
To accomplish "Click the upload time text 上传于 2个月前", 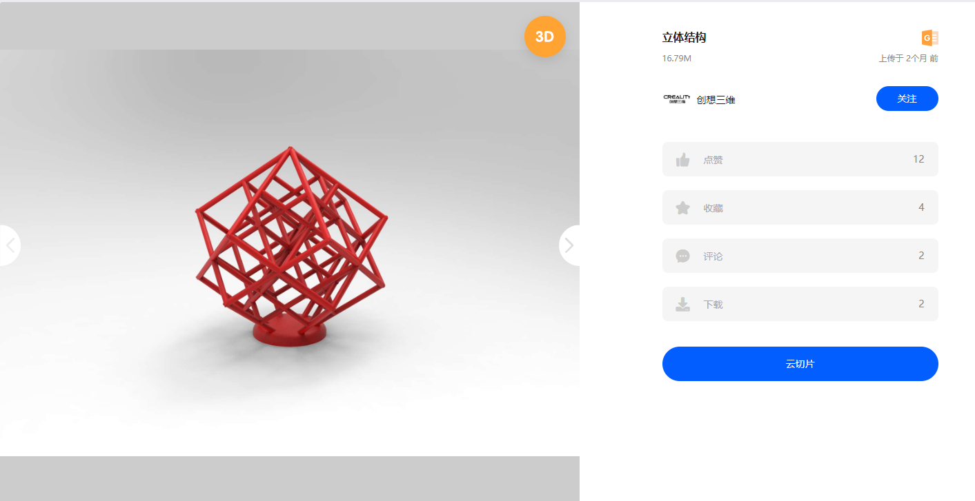I will click(908, 59).
